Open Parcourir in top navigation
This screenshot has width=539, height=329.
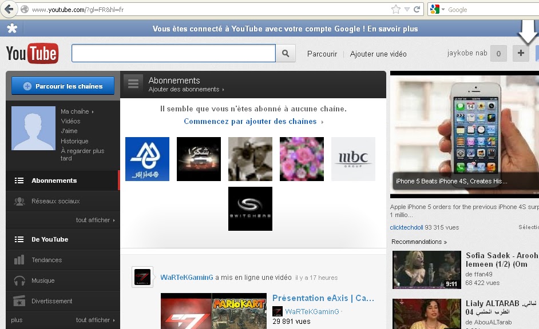pyautogui.click(x=322, y=54)
